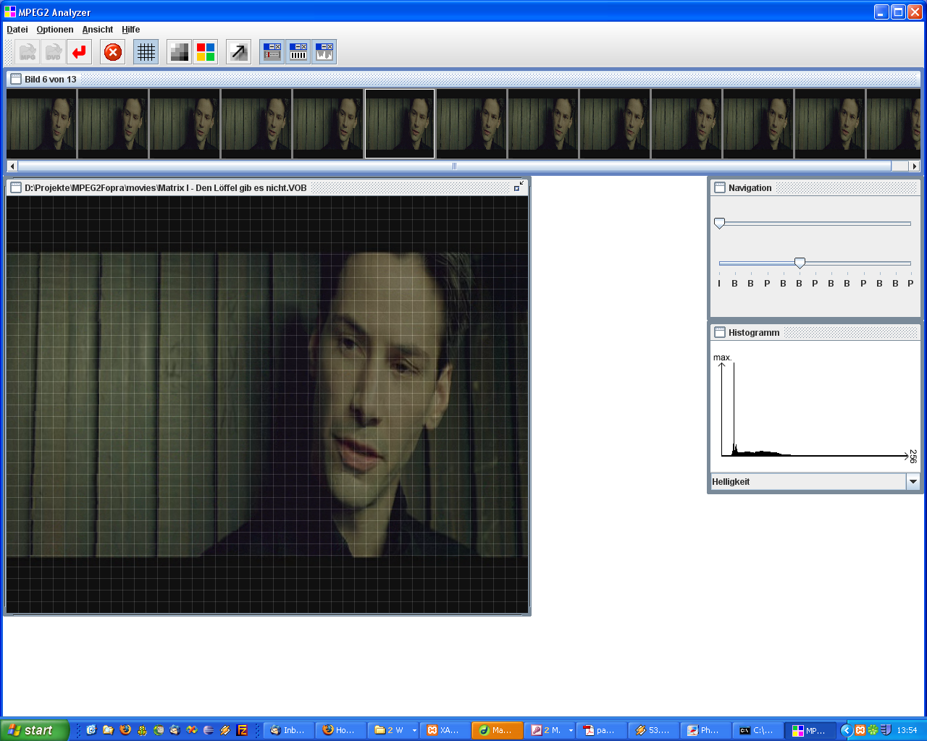Screen dimensions: 927x741
Task: Click the Navigation panel window icon
Action: pos(720,187)
